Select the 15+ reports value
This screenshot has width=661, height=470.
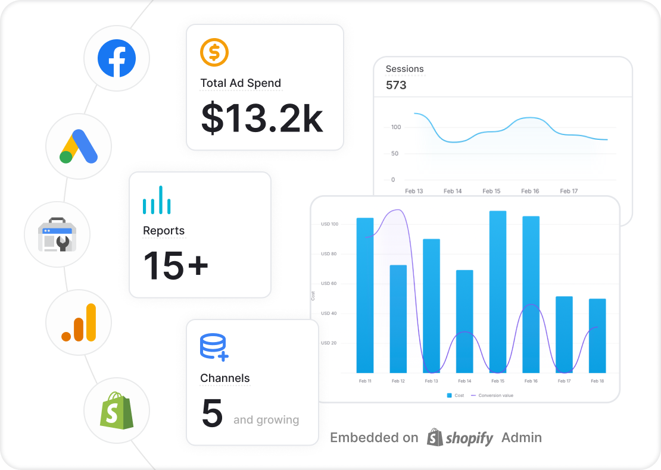(x=176, y=265)
